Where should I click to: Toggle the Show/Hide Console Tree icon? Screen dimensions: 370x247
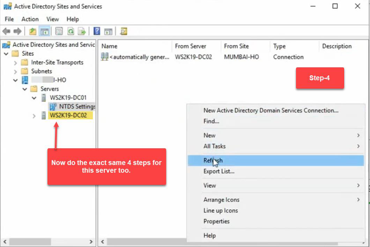44,31
